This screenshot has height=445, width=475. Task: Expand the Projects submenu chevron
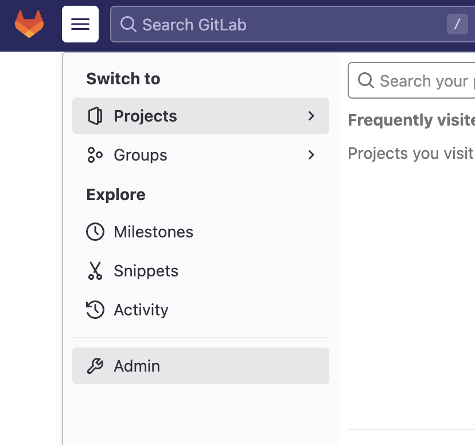click(x=312, y=116)
